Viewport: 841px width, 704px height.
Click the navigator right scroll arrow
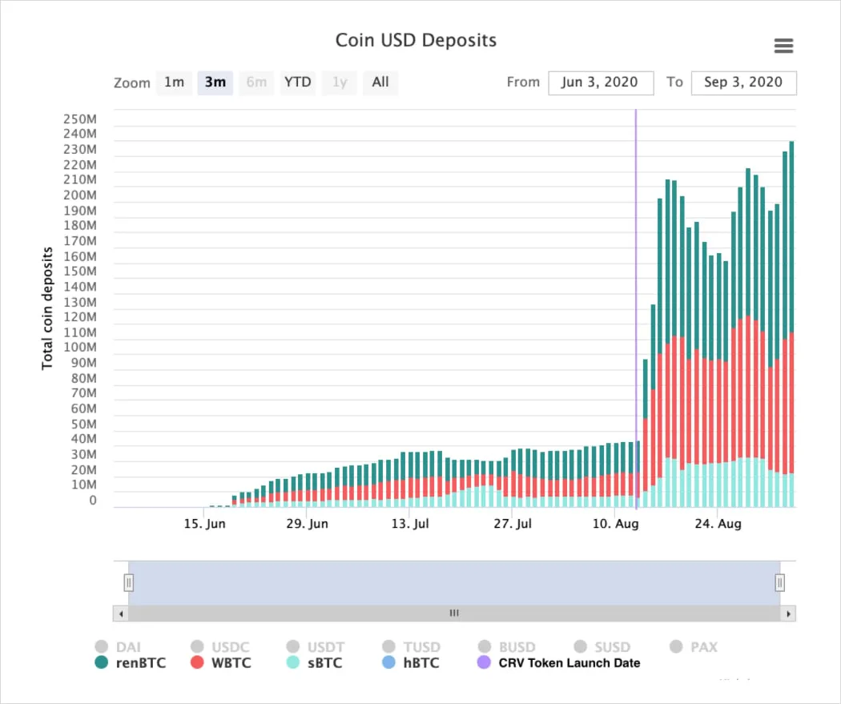788,613
